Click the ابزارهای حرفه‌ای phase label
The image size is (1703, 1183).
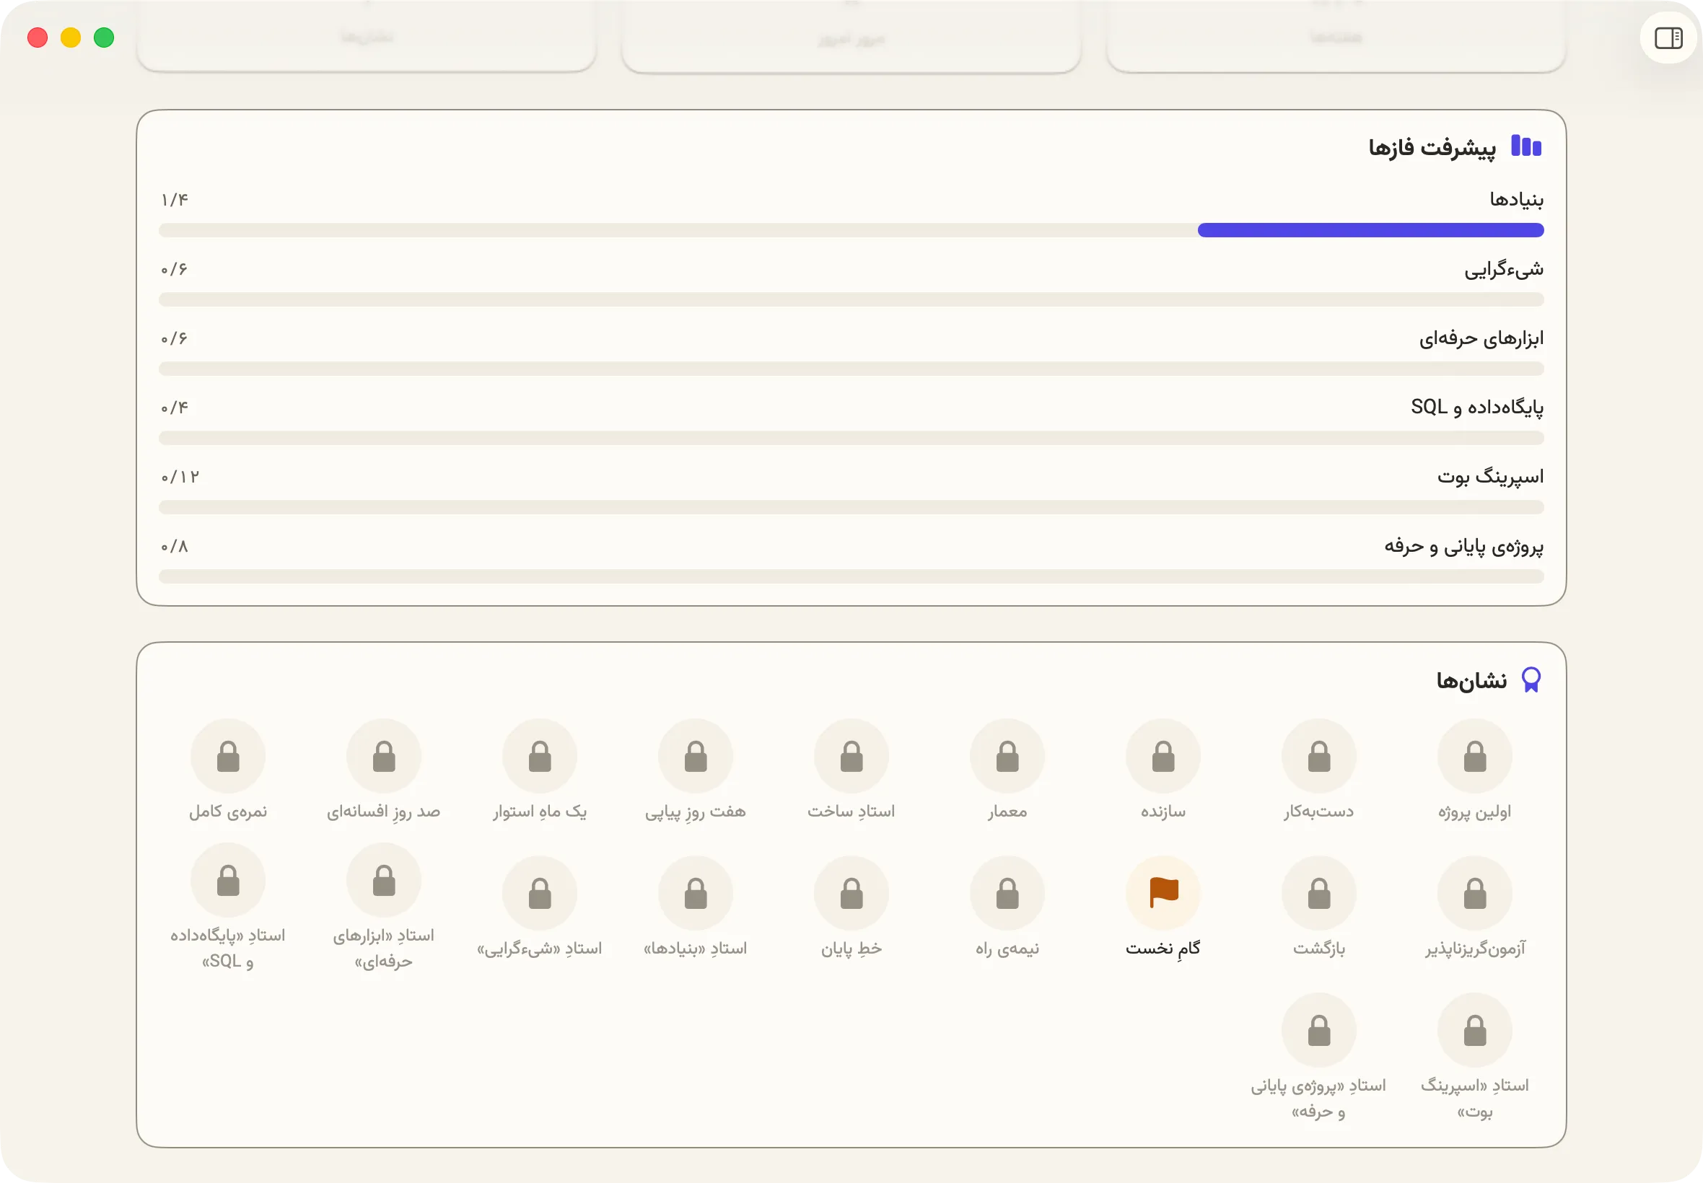(1481, 339)
